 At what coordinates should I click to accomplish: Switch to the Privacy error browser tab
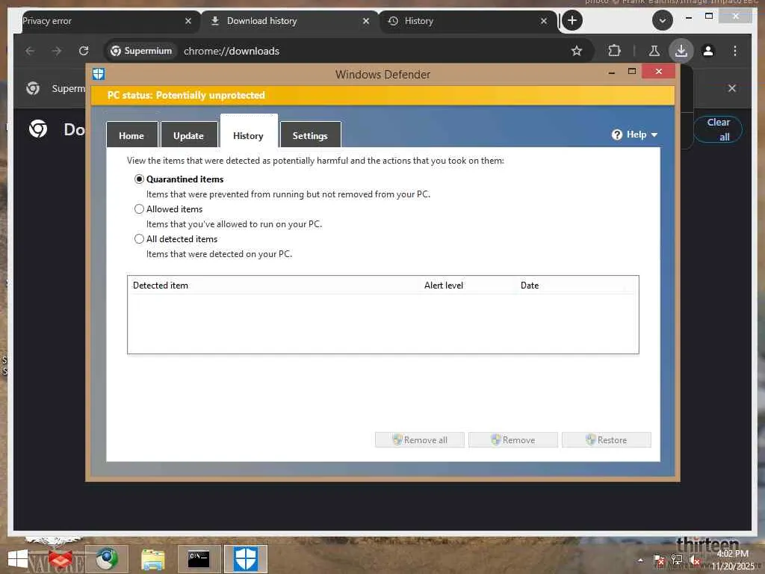(x=102, y=21)
